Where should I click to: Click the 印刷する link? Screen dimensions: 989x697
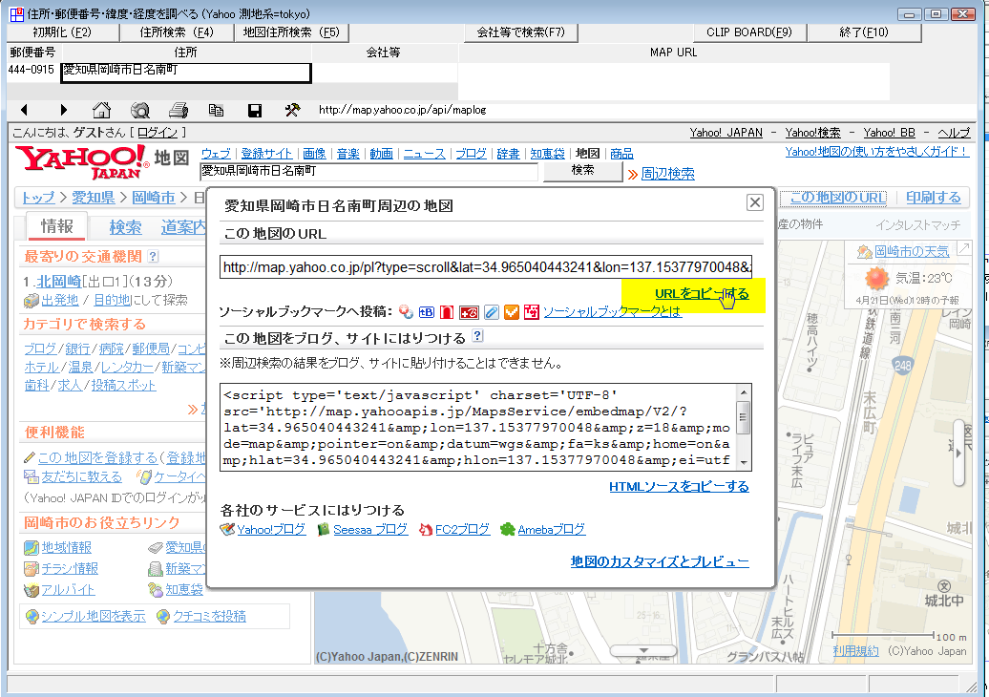[x=934, y=198]
